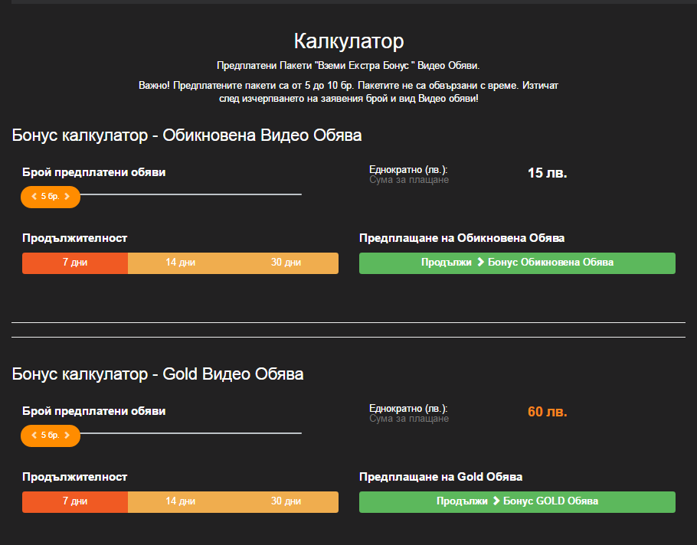Image resolution: width=697 pixels, height=545 pixels.
Task: Pick 30 дни duration for Gold video ad
Action: click(x=286, y=501)
